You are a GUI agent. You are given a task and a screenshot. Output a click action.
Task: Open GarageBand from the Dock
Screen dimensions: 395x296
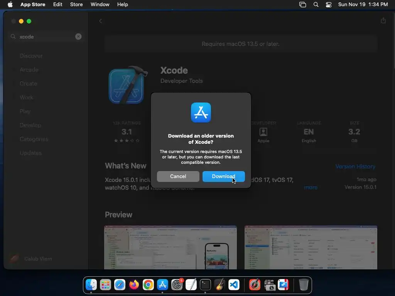click(x=219, y=285)
